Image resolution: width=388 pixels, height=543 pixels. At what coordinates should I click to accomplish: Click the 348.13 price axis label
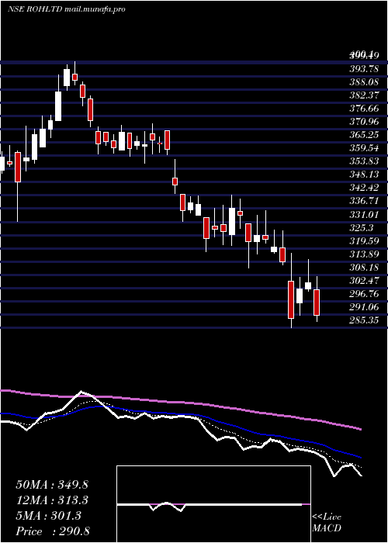(x=363, y=175)
